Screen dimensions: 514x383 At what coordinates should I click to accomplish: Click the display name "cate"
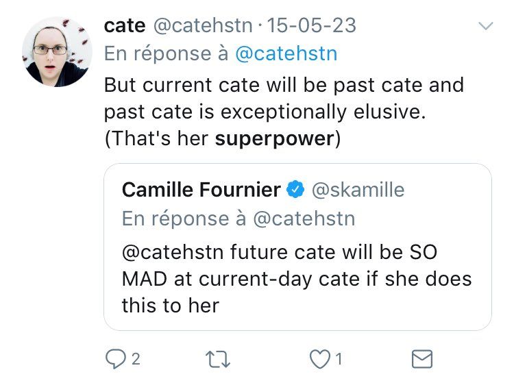(x=124, y=25)
